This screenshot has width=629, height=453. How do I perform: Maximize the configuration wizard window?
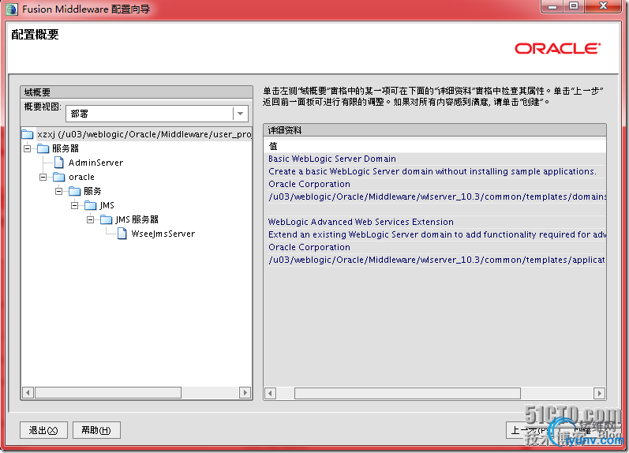coord(574,6)
